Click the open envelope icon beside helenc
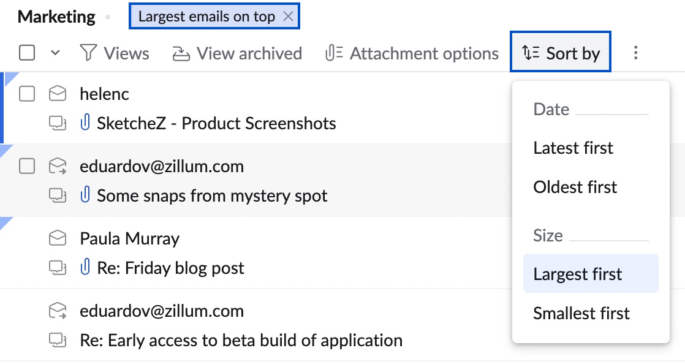685x364 pixels. (x=58, y=94)
